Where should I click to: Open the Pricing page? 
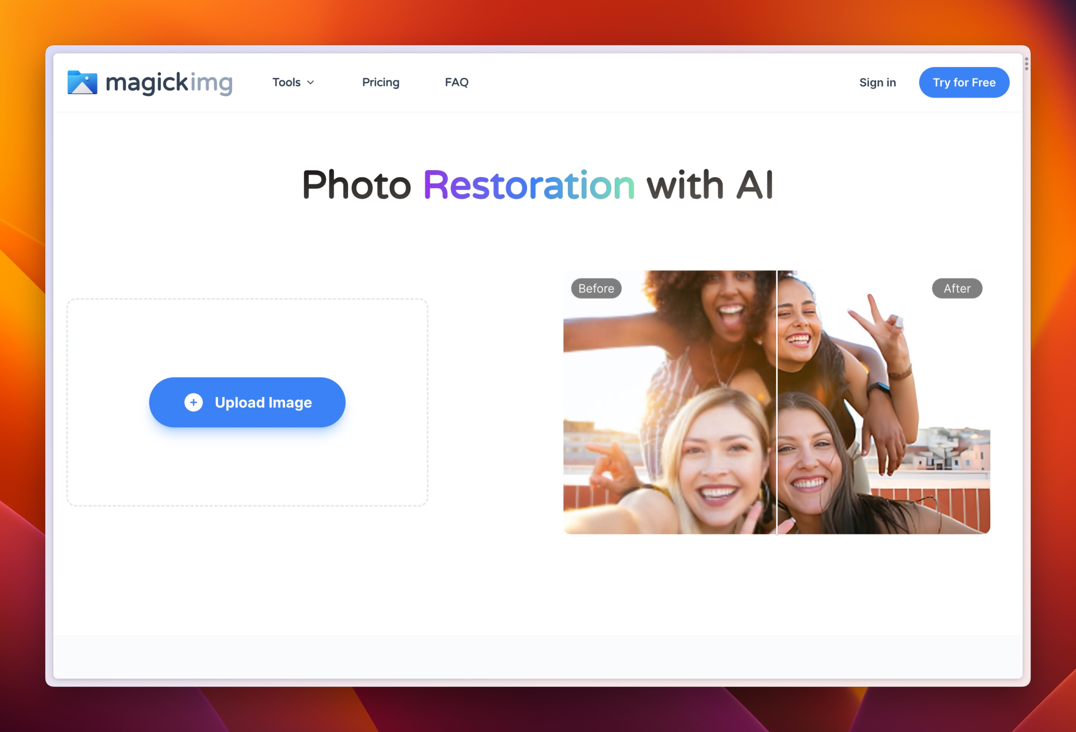(x=380, y=82)
